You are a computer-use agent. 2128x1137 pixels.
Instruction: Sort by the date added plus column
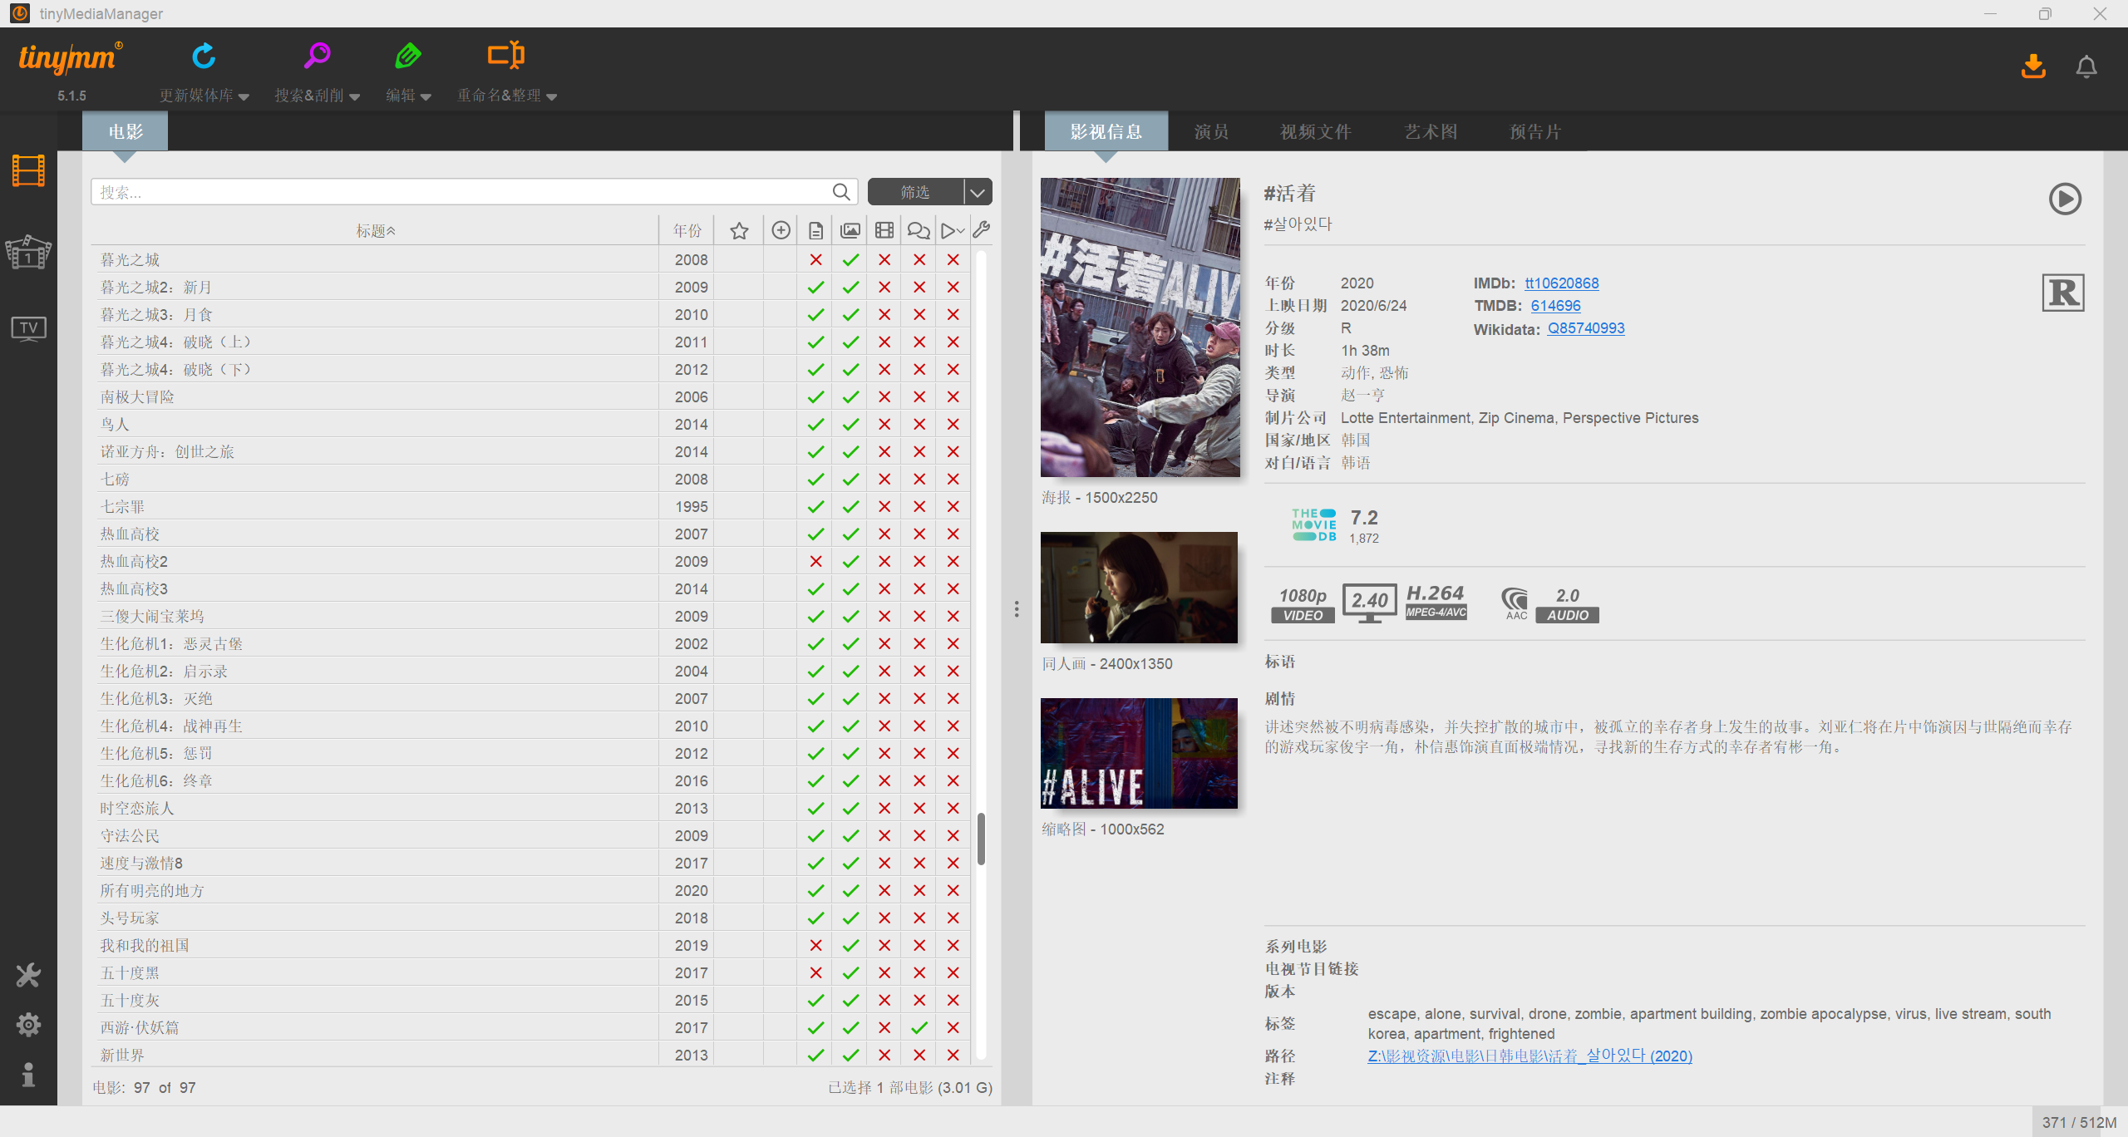tap(781, 230)
